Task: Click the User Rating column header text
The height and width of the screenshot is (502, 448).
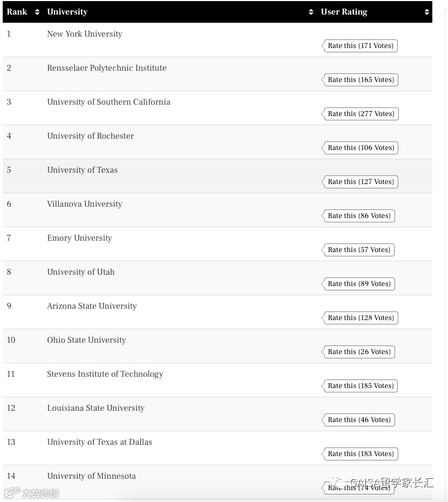Action: pos(344,12)
